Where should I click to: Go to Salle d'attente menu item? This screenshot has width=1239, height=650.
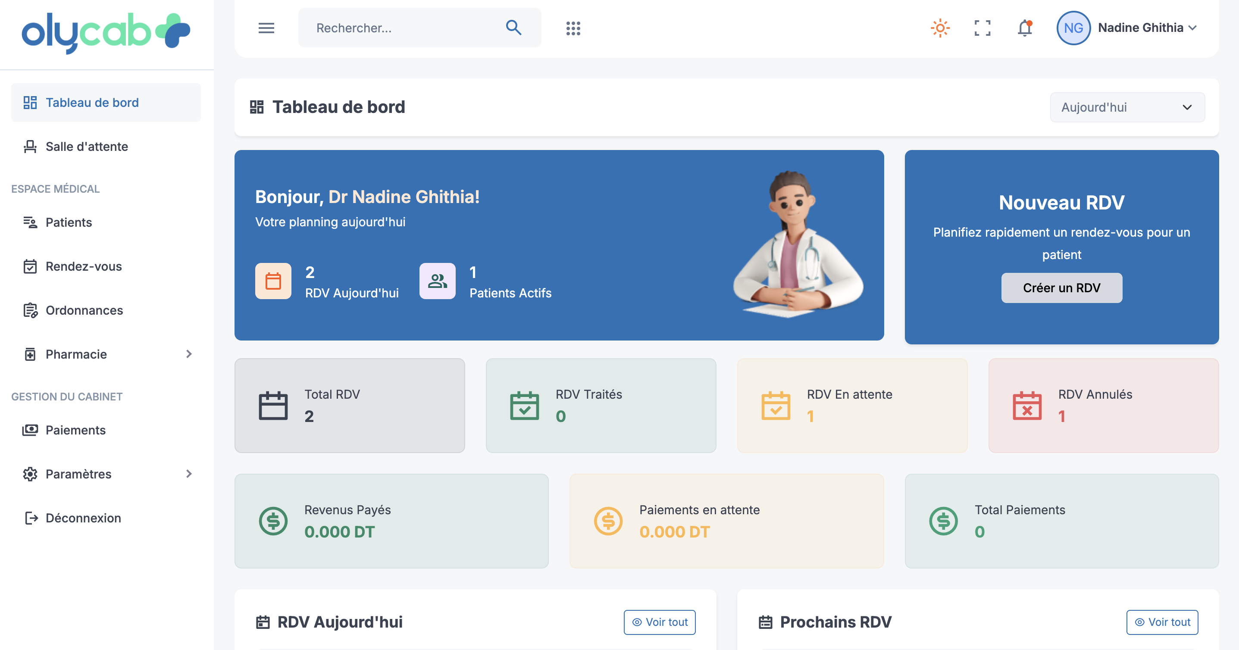[x=87, y=147]
